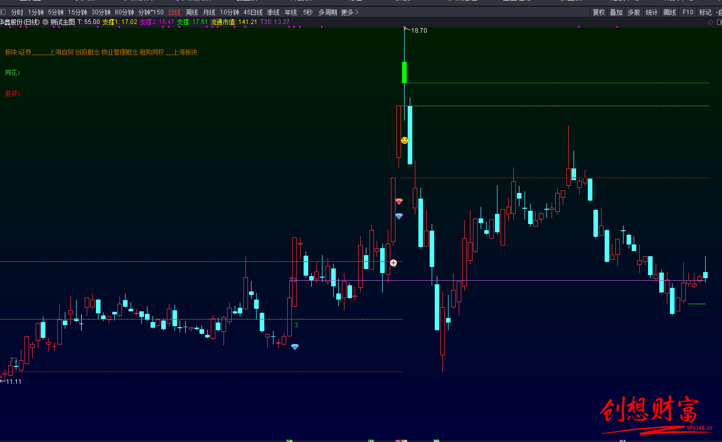Click the 复权 adjustment button
The width and height of the screenshot is (722, 442).
point(599,12)
